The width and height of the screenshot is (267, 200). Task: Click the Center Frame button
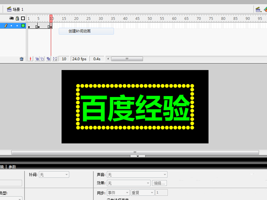click(30, 59)
